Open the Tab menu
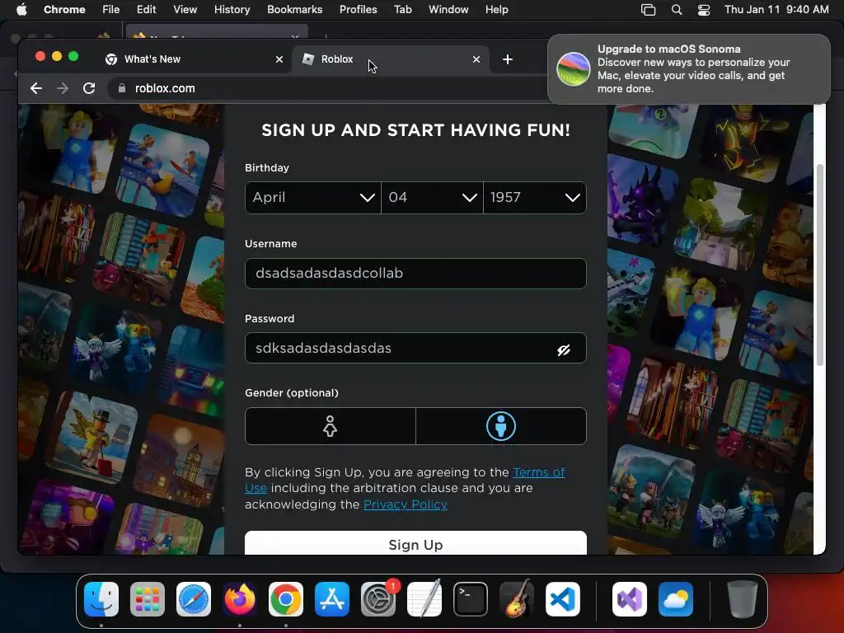Screen dimensions: 844x633 (x=402, y=10)
